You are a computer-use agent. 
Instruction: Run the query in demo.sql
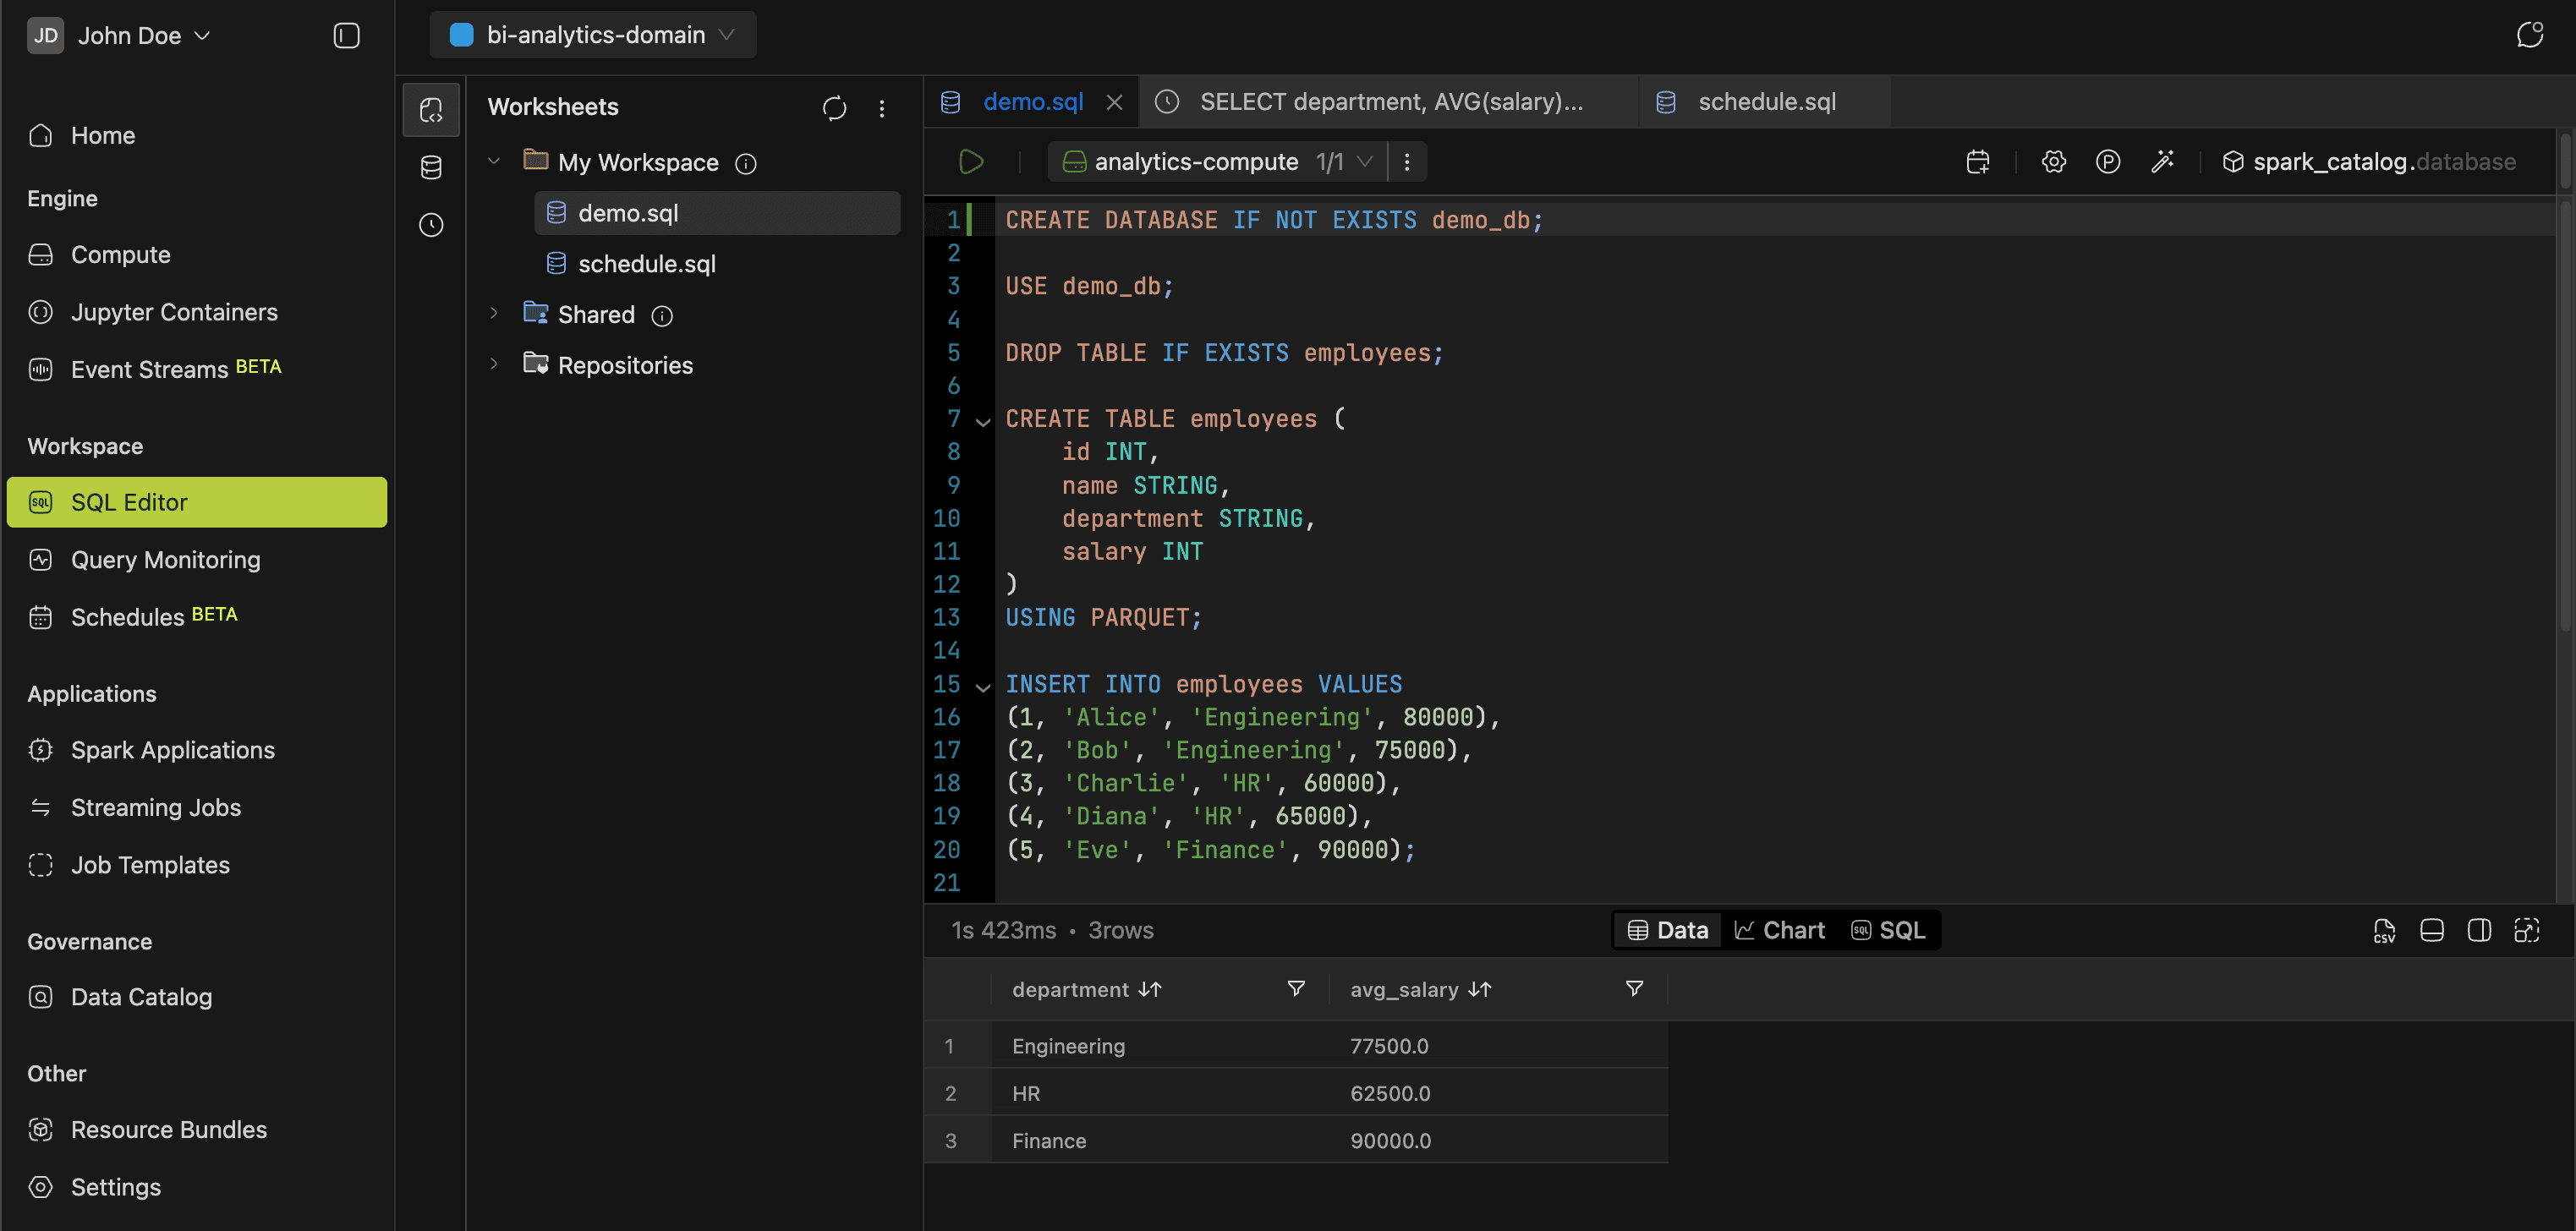pos(969,161)
